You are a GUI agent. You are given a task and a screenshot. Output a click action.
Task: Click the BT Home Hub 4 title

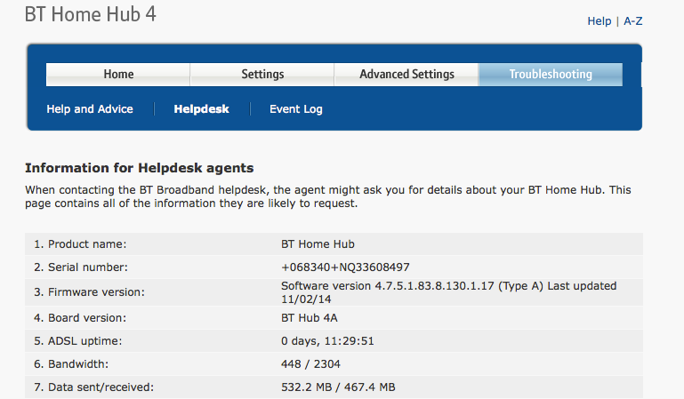tap(91, 14)
